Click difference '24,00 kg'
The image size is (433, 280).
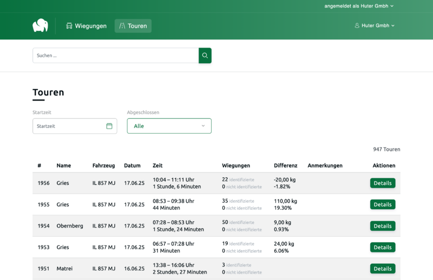click(x=284, y=244)
